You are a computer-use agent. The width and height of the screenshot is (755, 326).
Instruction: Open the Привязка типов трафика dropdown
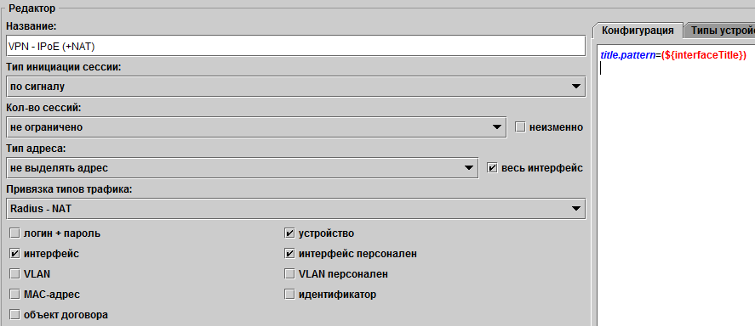tap(295, 209)
